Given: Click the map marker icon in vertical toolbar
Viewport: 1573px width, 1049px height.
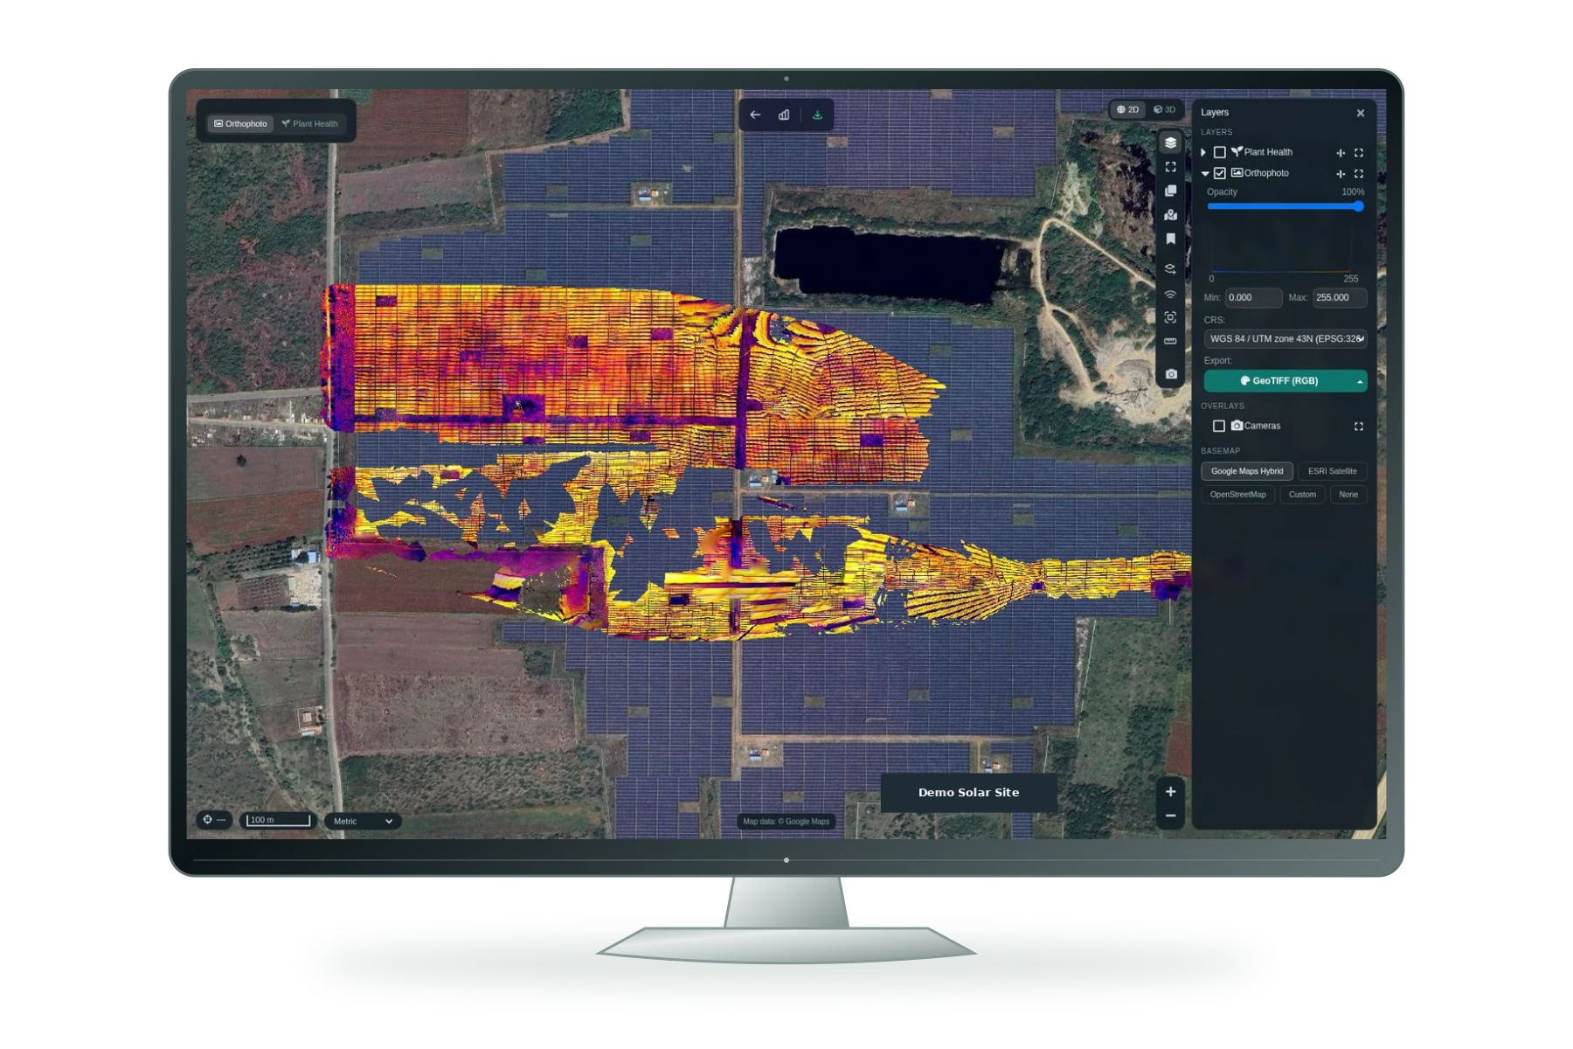Looking at the screenshot, I should (x=1170, y=215).
